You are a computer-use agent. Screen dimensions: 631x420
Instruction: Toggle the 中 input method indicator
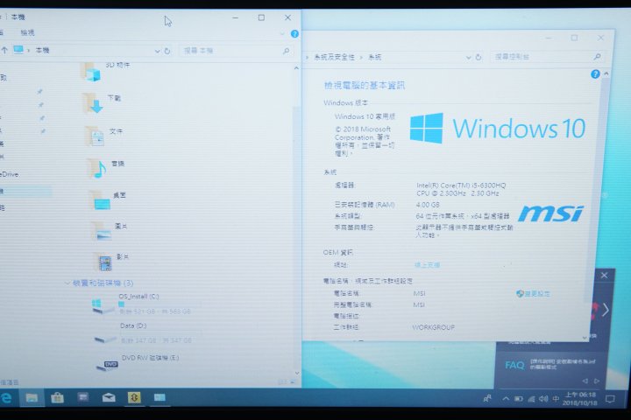pos(556,399)
